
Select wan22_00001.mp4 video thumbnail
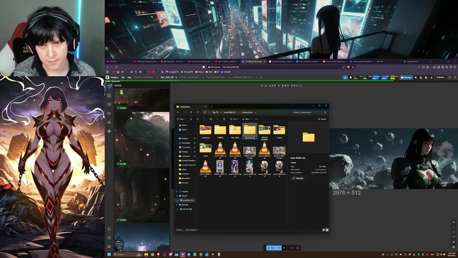(x=235, y=168)
